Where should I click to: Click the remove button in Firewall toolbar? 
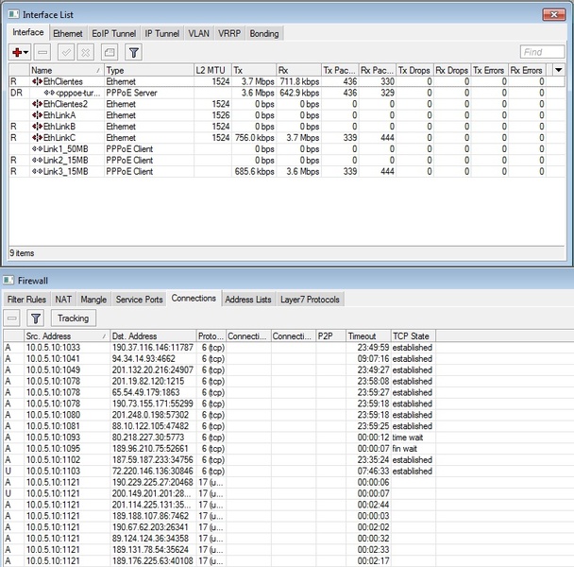pos(11,318)
